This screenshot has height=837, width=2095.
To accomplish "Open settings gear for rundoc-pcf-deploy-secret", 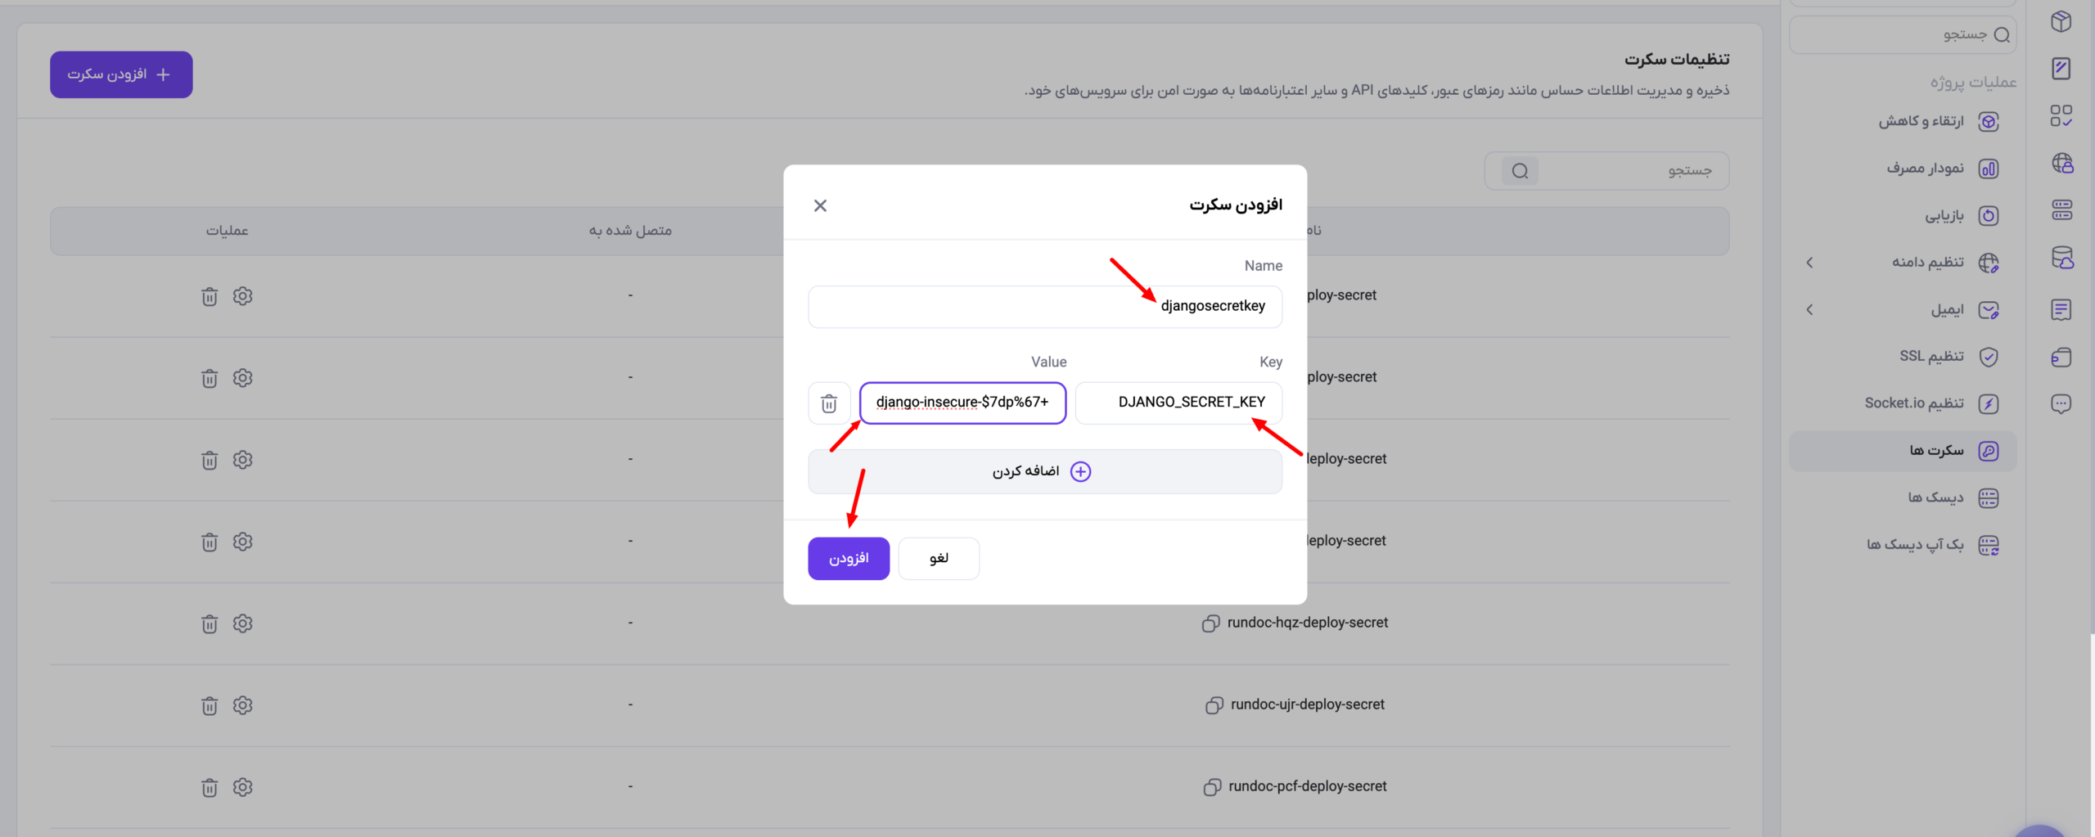I will click(242, 787).
